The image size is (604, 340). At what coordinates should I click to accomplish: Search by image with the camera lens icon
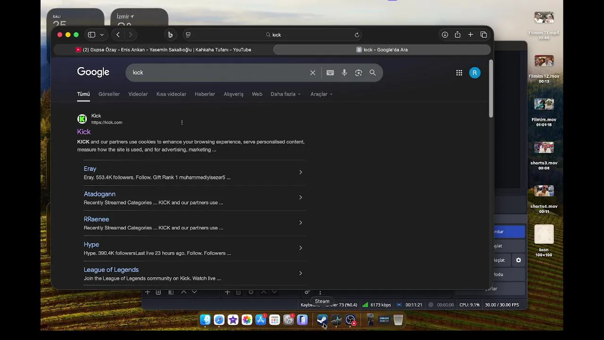point(359,73)
